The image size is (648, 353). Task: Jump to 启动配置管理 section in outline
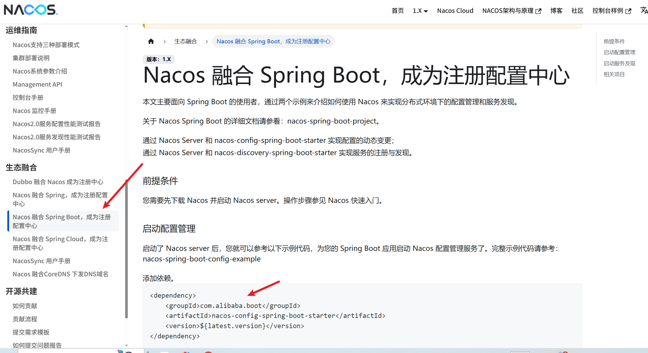[619, 52]
